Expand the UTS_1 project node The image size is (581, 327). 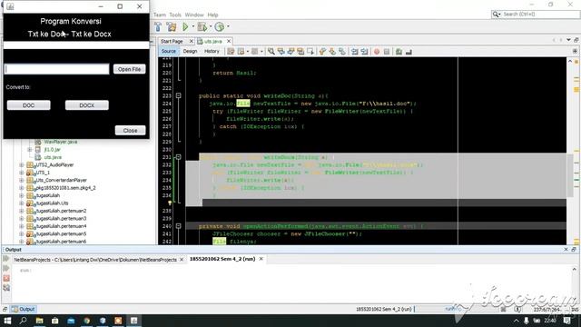coord(22,173)
